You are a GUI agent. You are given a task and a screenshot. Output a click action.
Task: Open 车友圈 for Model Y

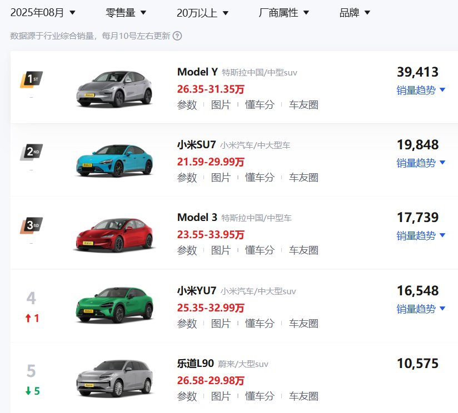click(x=303, y=105)
